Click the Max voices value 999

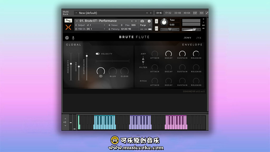pyautogui.click(x=133, y=25)
